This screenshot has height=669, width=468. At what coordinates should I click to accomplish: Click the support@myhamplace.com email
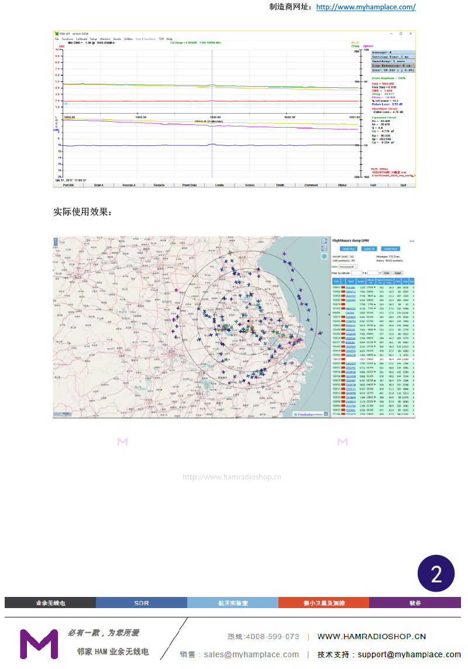(409, 654)
